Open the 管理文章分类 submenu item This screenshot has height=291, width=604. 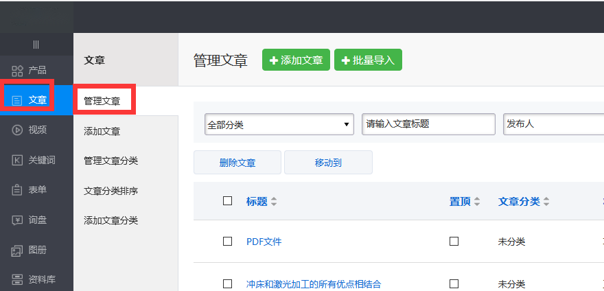click(x=111, y=161)
